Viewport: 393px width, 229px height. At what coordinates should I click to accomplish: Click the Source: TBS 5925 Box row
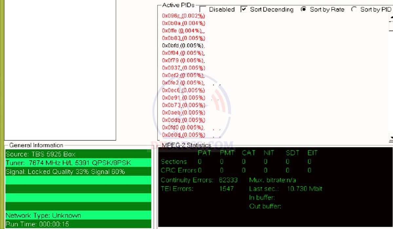(x=78, y=154)
